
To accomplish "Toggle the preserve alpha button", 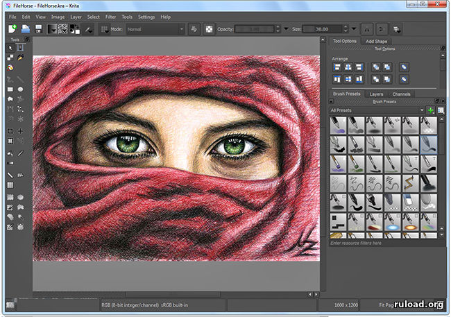I will 210,29.
